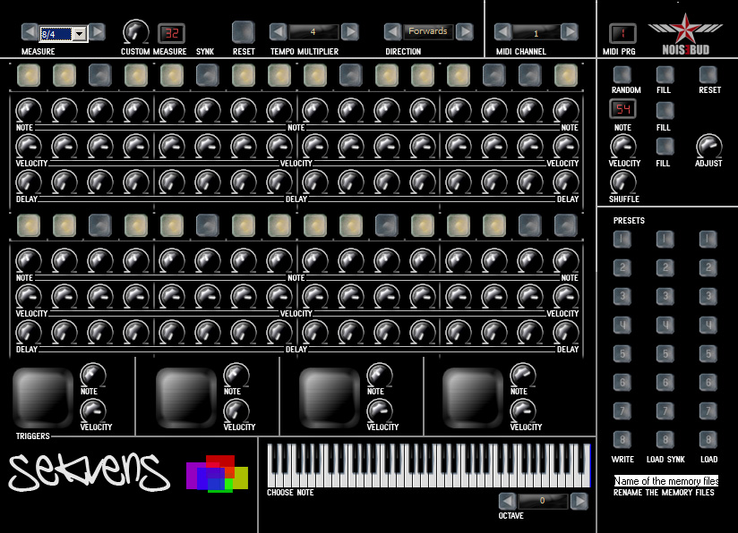Image resolution: width=738 pixels, height=533 pixels.
Task: Click the memory files name field
Action: tap(666, 481)
